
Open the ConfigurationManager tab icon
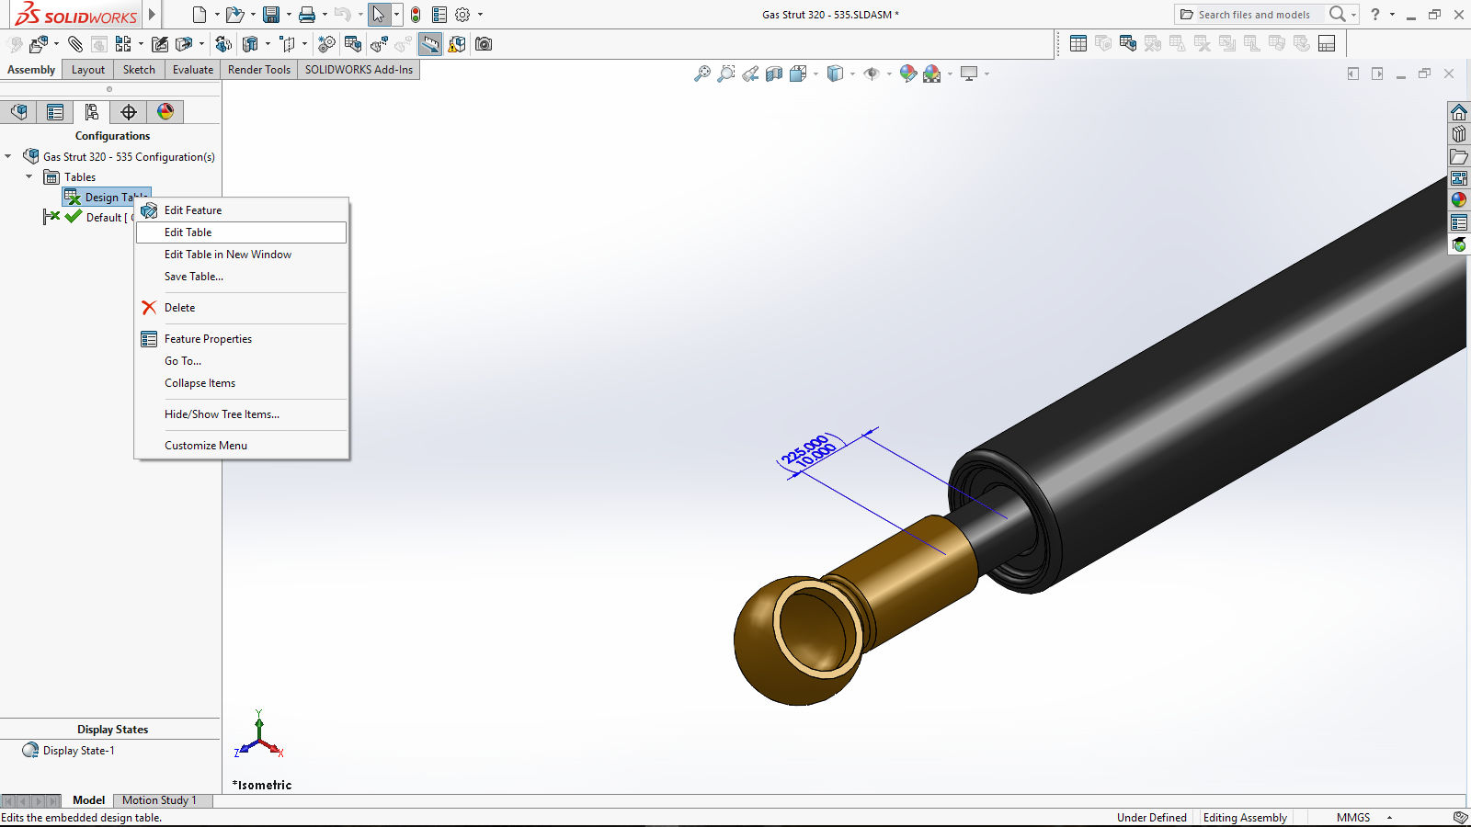(x=91, y=112)
